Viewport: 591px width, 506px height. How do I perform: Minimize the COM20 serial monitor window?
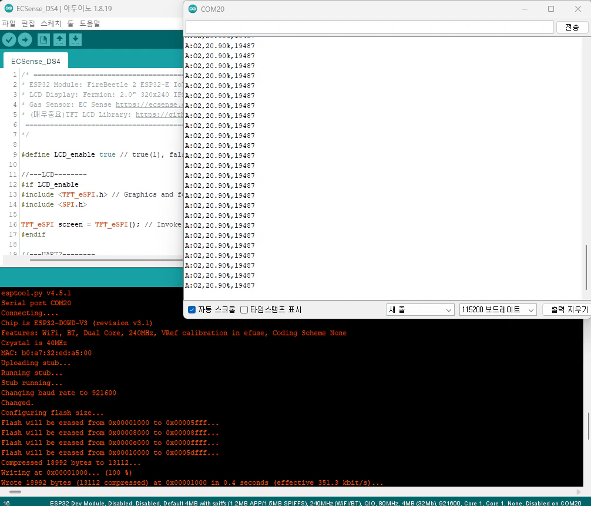coord(524,9)
